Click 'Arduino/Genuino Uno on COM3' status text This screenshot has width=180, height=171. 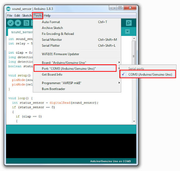click(x=111, y=161)
